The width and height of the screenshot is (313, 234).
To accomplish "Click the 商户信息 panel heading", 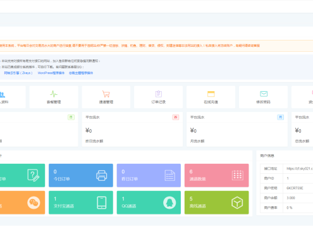I will pos(267,156).
